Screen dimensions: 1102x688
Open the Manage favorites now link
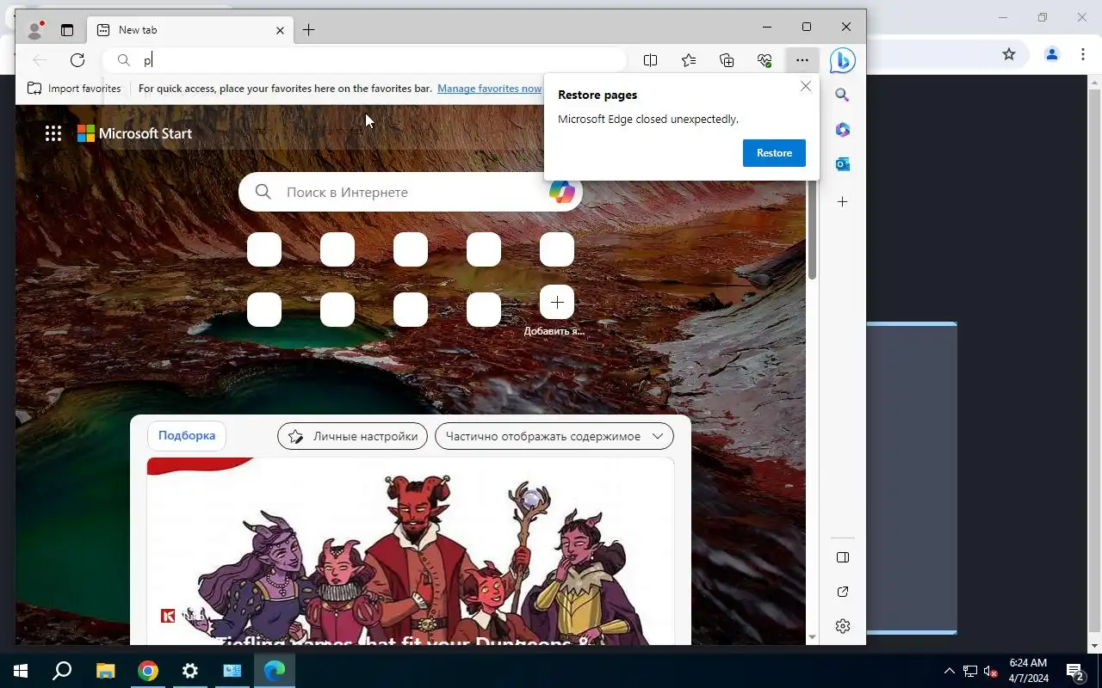(489, 89)
